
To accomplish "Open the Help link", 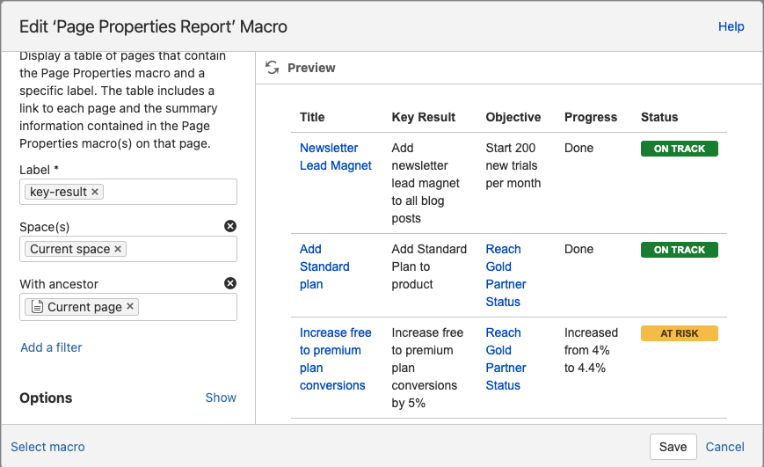I will (x=731, y=26).
